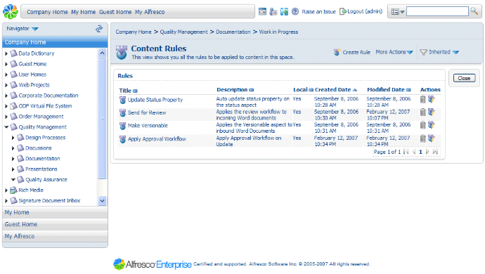Delete the Update Status Property rule

423,99
